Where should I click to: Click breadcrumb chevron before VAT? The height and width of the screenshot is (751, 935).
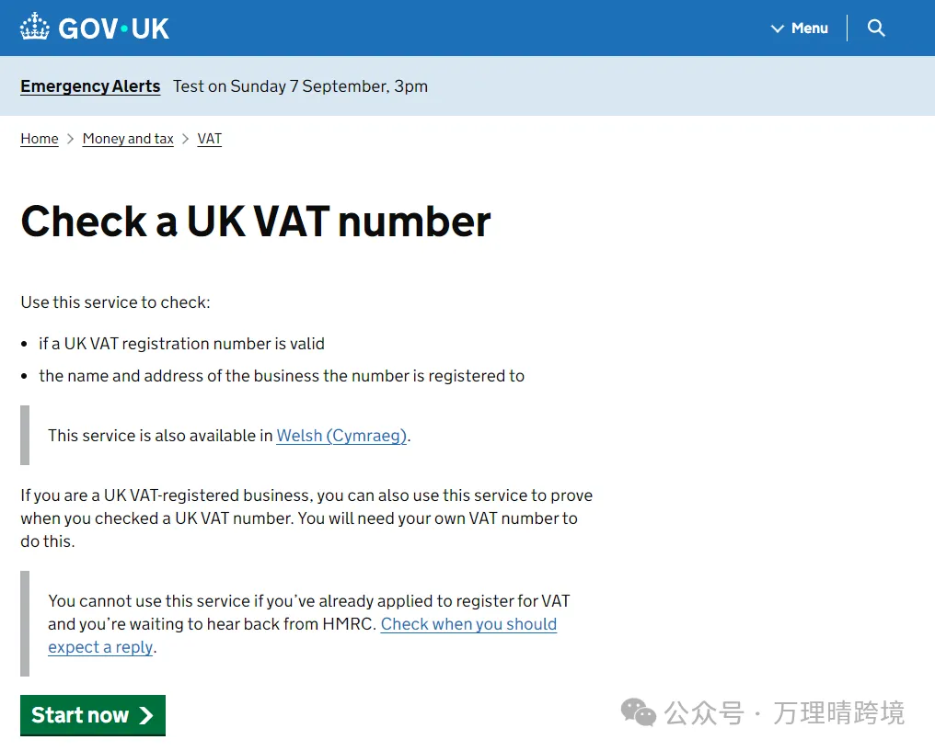(186, 139)
